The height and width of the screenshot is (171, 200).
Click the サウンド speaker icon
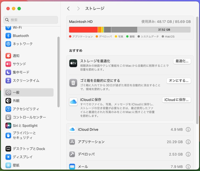(x=8, y=64)
